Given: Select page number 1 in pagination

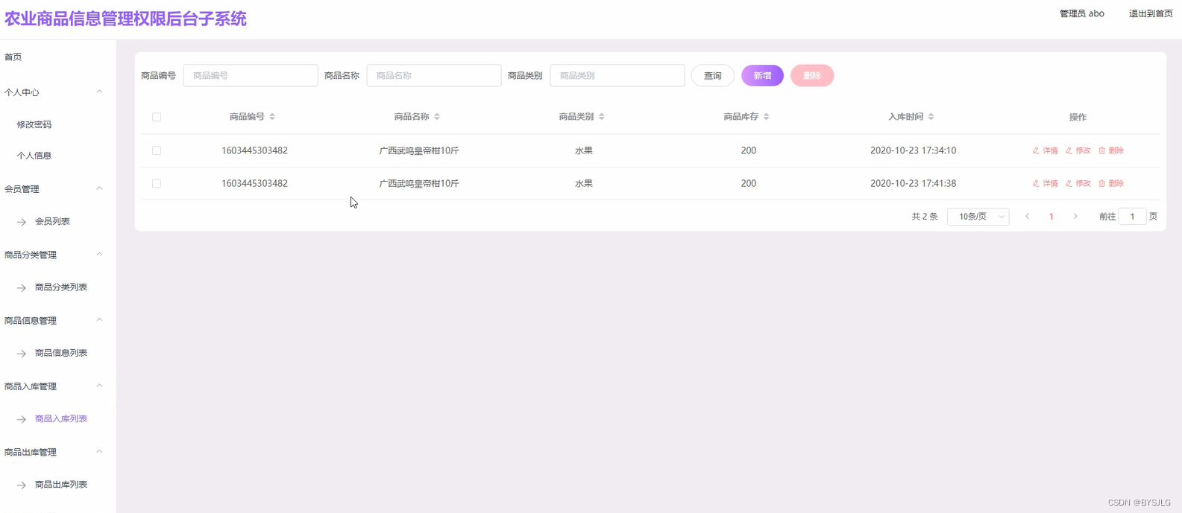Looking at the screenshot, I should coord(1051,217).
